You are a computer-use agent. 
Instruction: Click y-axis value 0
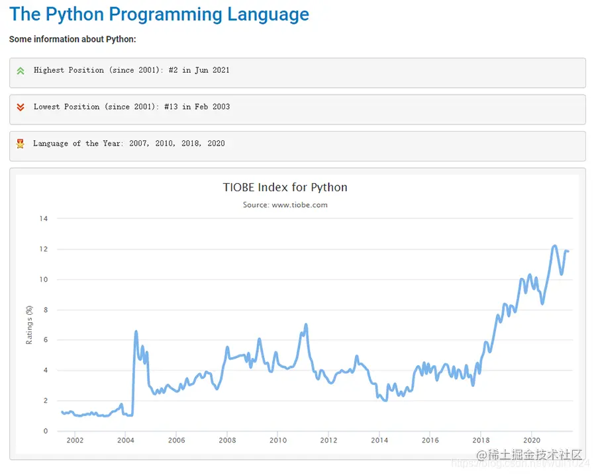pyautogui.click(x=46, y=431)
